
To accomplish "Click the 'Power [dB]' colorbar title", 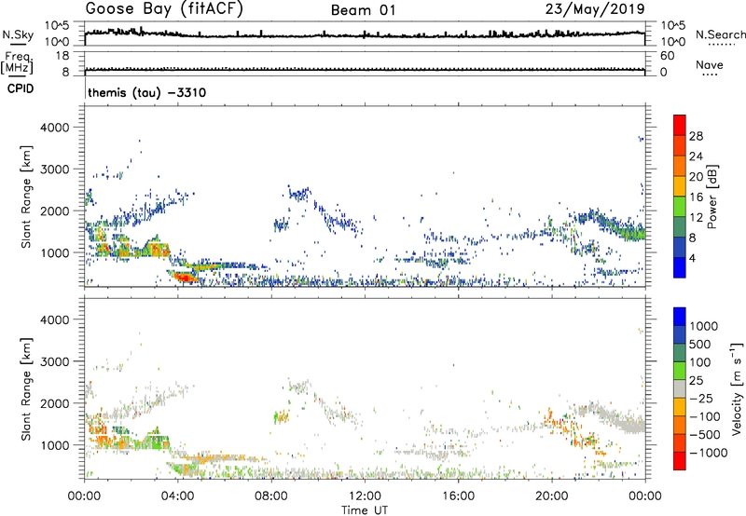I will coord(711,197).
